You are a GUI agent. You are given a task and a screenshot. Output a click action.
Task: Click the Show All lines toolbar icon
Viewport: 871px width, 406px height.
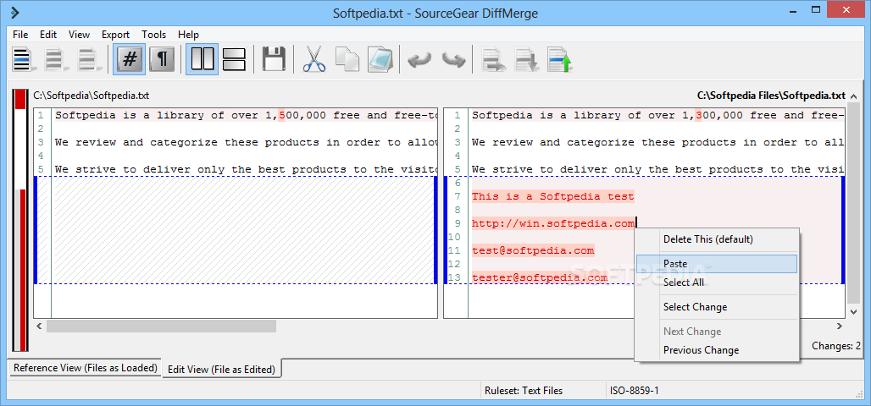(x=22, y=59)
